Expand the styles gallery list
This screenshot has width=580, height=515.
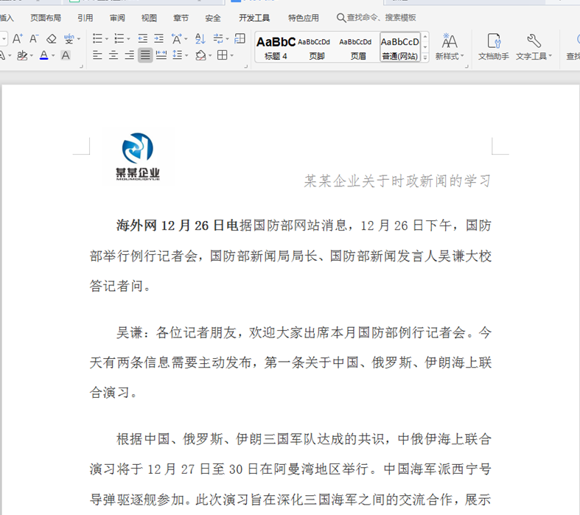click(427, 57)
